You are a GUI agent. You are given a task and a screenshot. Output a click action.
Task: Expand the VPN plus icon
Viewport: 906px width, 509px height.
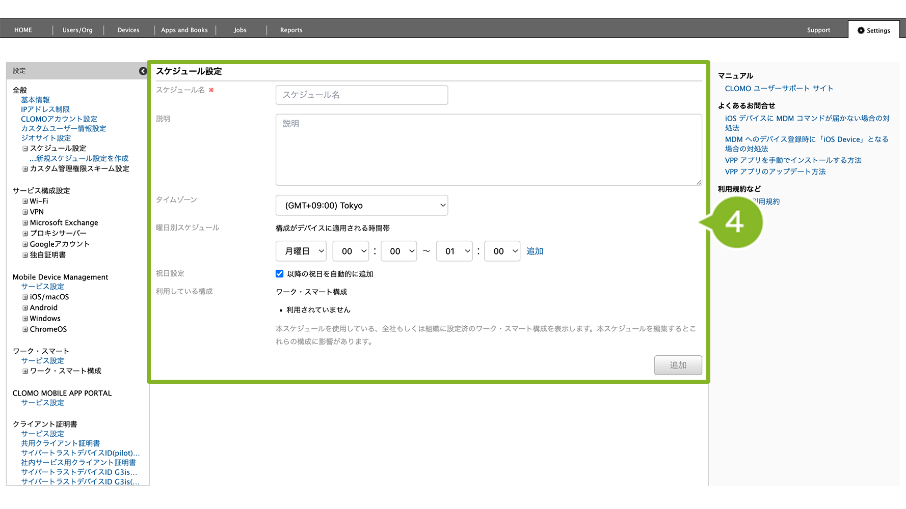tap(25, 212)
